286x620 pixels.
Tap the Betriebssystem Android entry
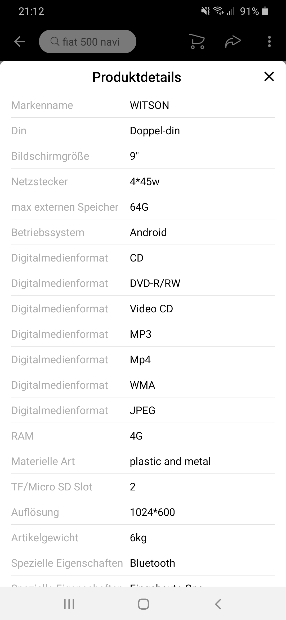[148, 233]
